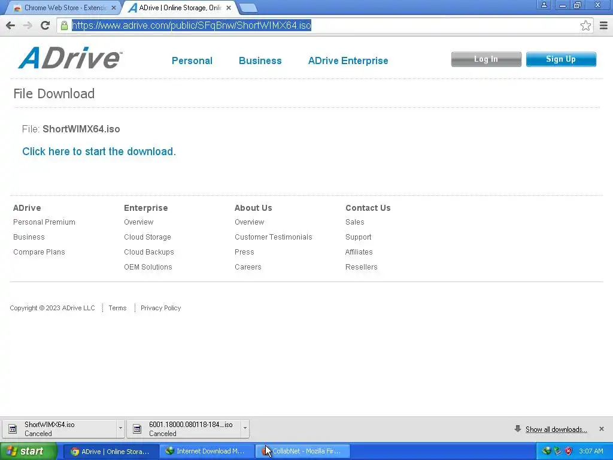Open Compare Plans link
613x460 pixels.
point(39,252)
